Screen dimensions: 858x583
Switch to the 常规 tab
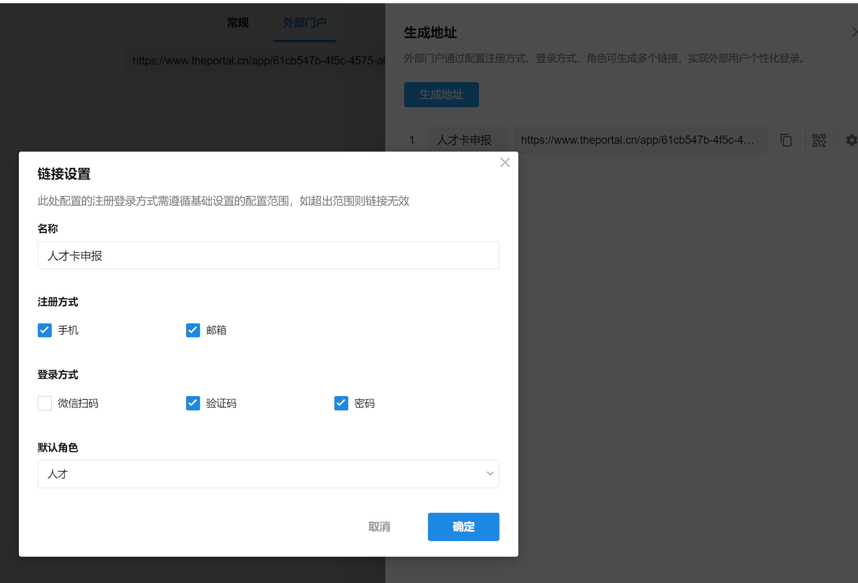pos(238,23)
